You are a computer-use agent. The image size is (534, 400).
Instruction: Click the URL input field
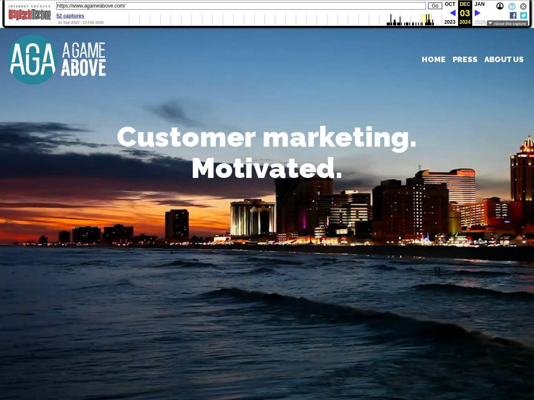coord(241,6)
